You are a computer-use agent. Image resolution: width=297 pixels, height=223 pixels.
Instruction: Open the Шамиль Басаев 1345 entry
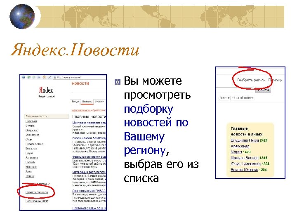pyautogui.click(x=249, y=158)
